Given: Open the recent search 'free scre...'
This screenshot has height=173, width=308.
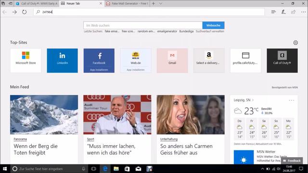Looking at the screenshot, I should 128,31.
